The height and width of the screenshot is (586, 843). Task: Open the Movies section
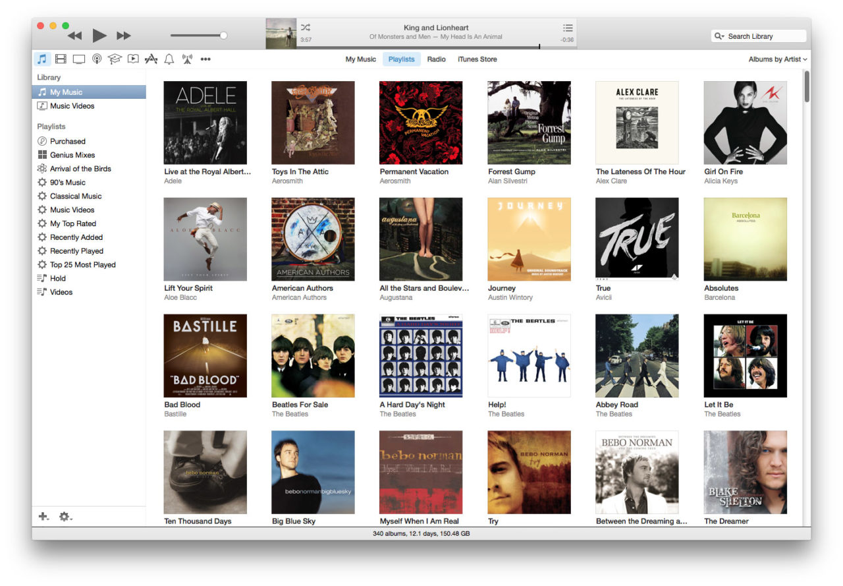click(x=61, y=59)
